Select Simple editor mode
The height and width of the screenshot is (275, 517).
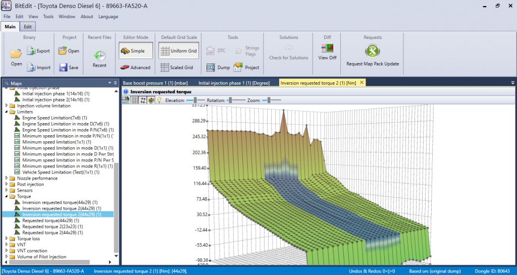(x=136, y=51)
